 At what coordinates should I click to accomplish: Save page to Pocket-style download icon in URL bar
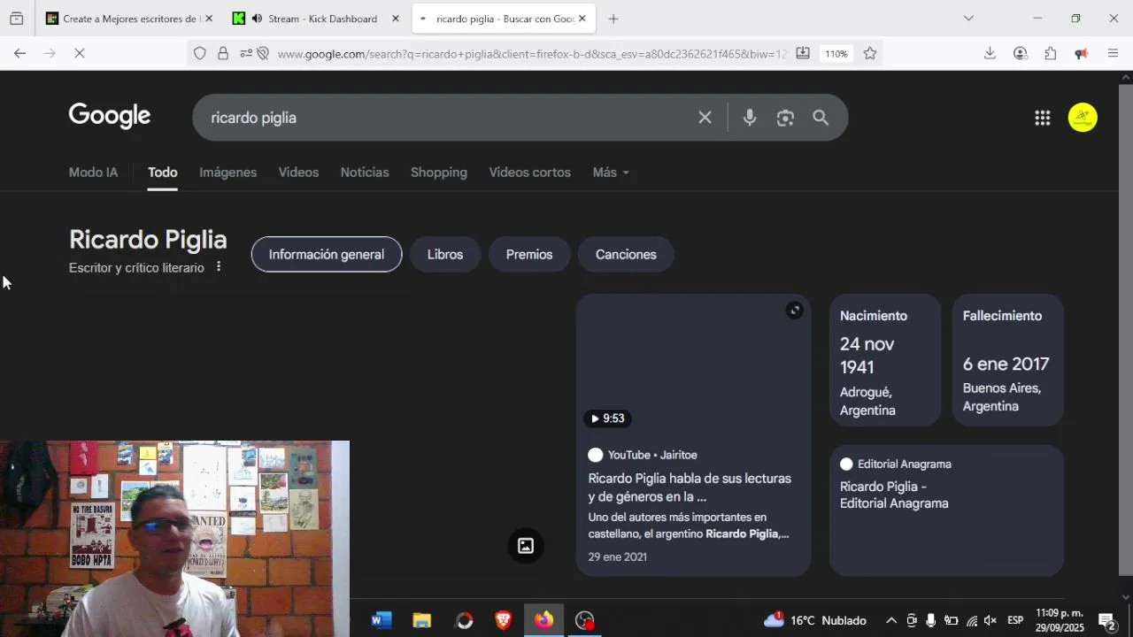(803, 53)
